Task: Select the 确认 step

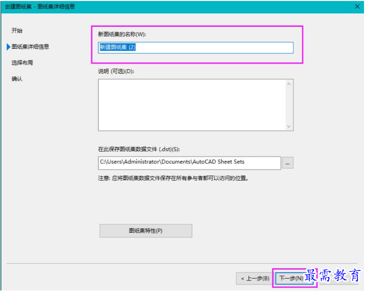Action: 17,79
